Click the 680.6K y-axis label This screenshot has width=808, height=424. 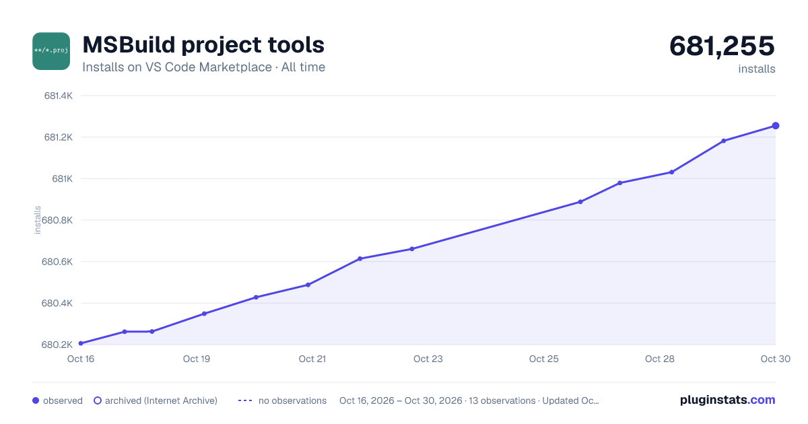(x=58, y=262)
